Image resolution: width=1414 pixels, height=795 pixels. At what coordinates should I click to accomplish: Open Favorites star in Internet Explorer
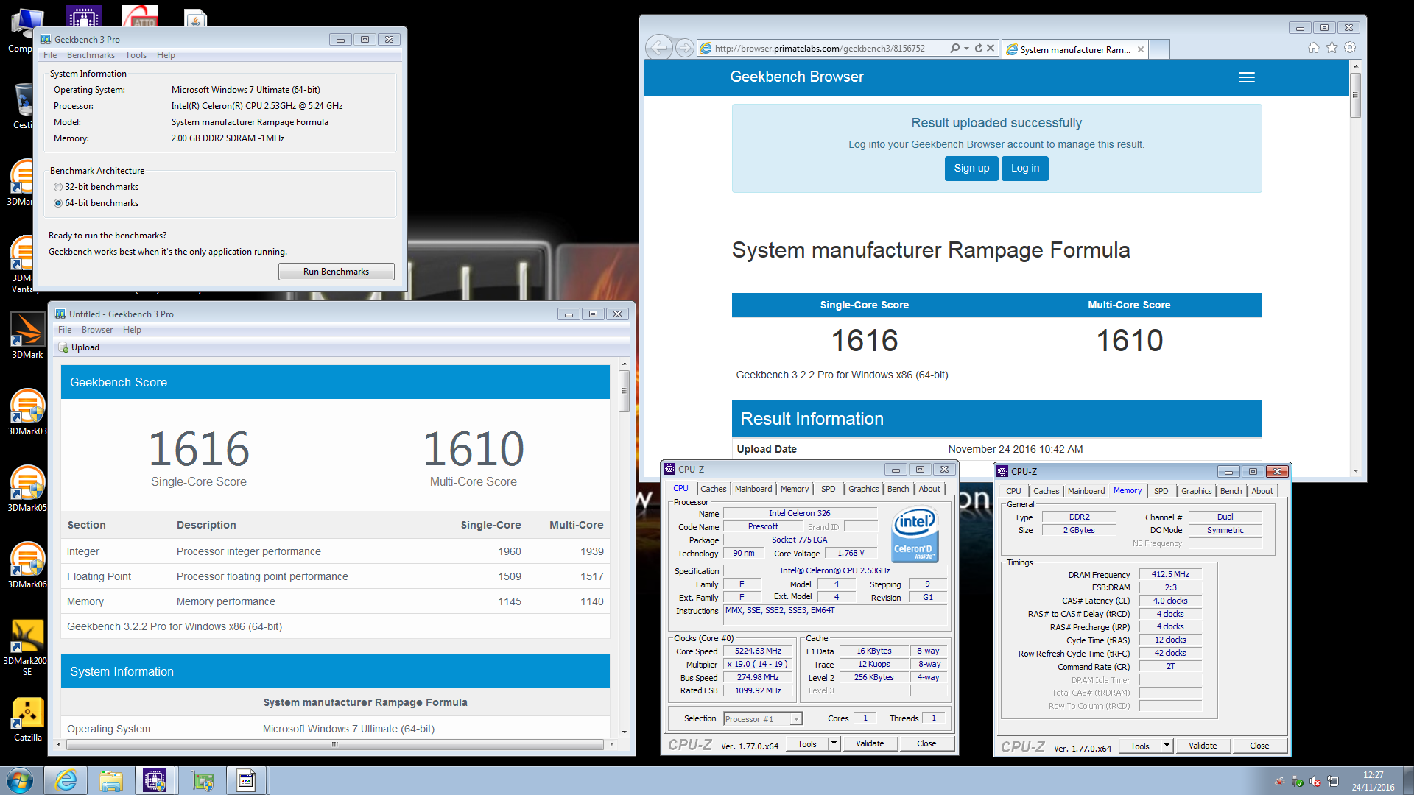(x=1332, y=48)
